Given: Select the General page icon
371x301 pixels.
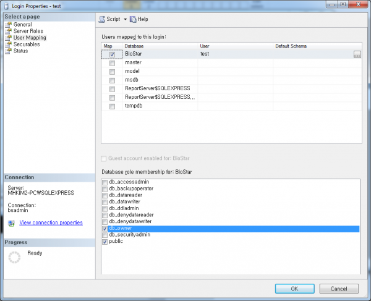Looking at the screenshot, I should [x=8, y=25].
